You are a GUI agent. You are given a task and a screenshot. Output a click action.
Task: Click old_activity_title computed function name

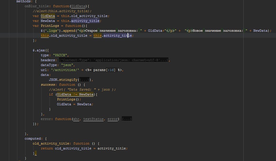pyautogui.click(x=51, y=144)
